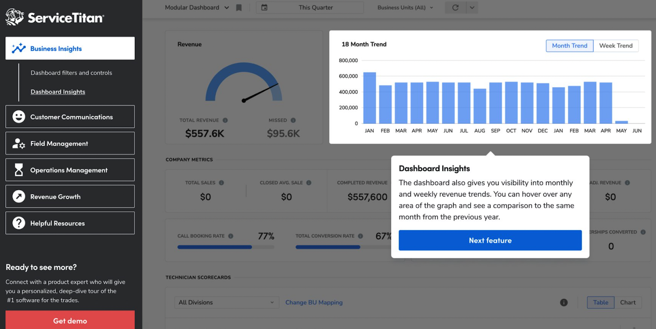The width and height of the screenshot is (656, 329).
Task: Click the Revenue Growth arrow icon
Action: [x=18, y=196]
